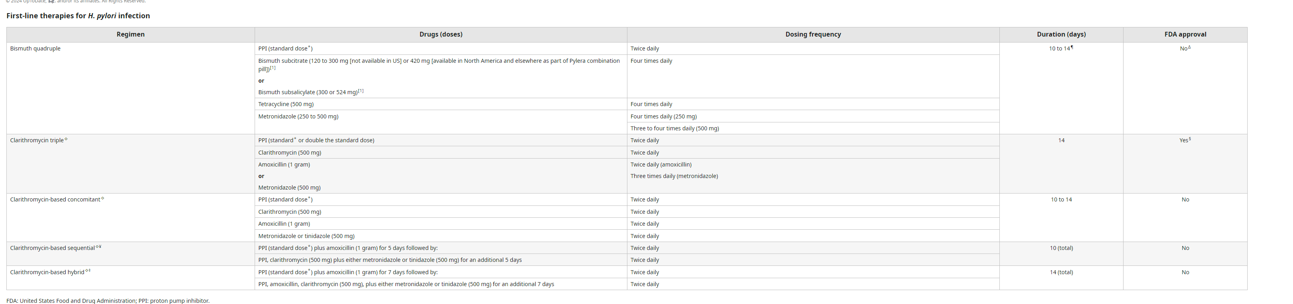Click the Duration (days) column header
Image resolution: width=1293 pixels, height=304 pixels.
1061,35
